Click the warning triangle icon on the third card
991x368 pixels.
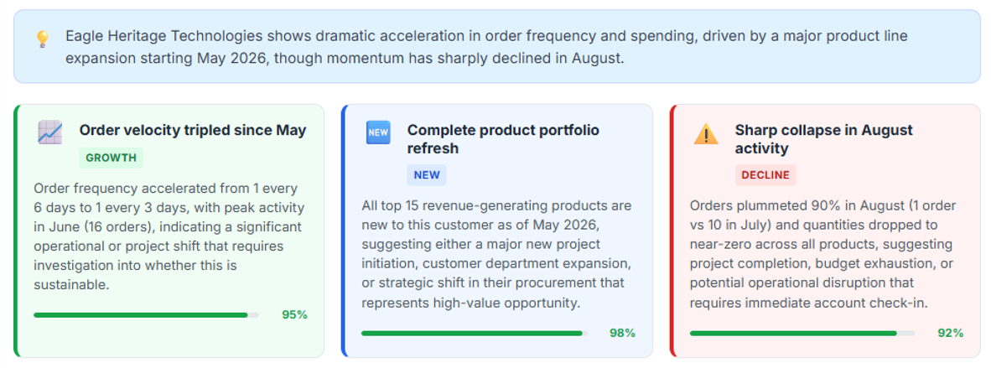coord(706,133)
